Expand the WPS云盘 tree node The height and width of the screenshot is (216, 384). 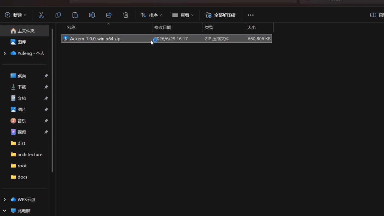(x=4, y=199)
